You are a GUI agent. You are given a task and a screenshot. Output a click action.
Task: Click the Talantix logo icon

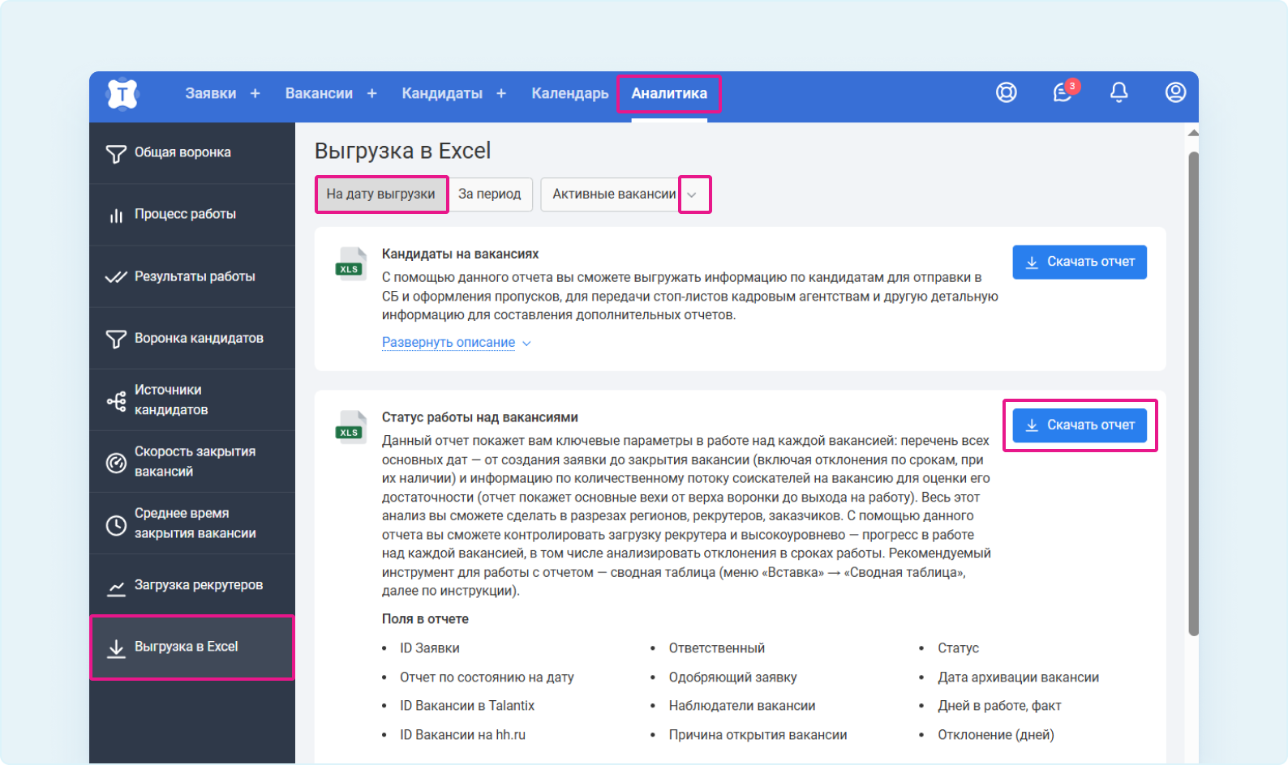point(122,94)
